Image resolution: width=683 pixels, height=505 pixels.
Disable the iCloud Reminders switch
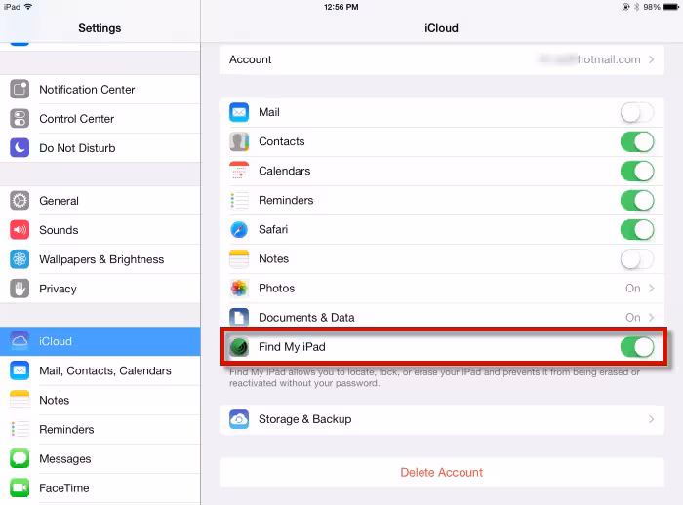[637, 201]
